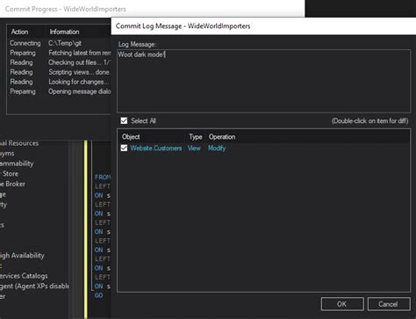This screenshot has height=319, width=416.
Task: Toggle the Select All checkbox
Action: pyautogui.click(x=124, y=120)
